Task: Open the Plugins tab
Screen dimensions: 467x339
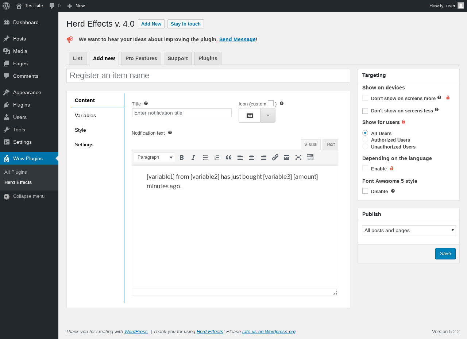Action: [x=208, y=58]
